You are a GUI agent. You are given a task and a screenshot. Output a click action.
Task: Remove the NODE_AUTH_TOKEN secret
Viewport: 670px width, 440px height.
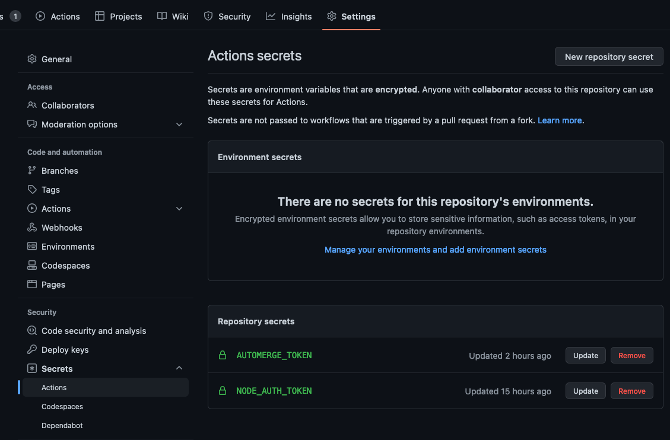pos(631,391)
